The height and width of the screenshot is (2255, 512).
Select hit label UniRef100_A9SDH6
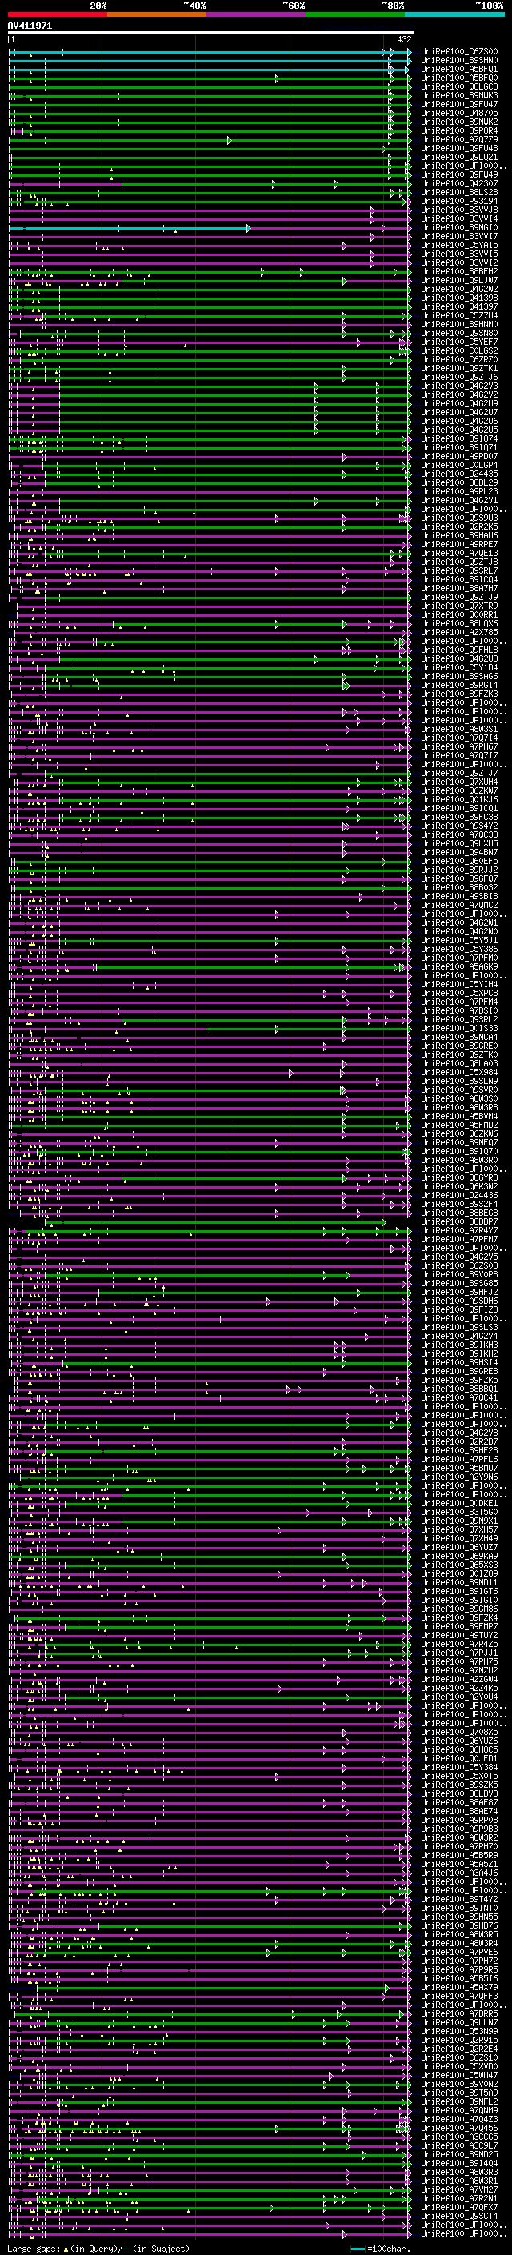(x=459, y=1301)
